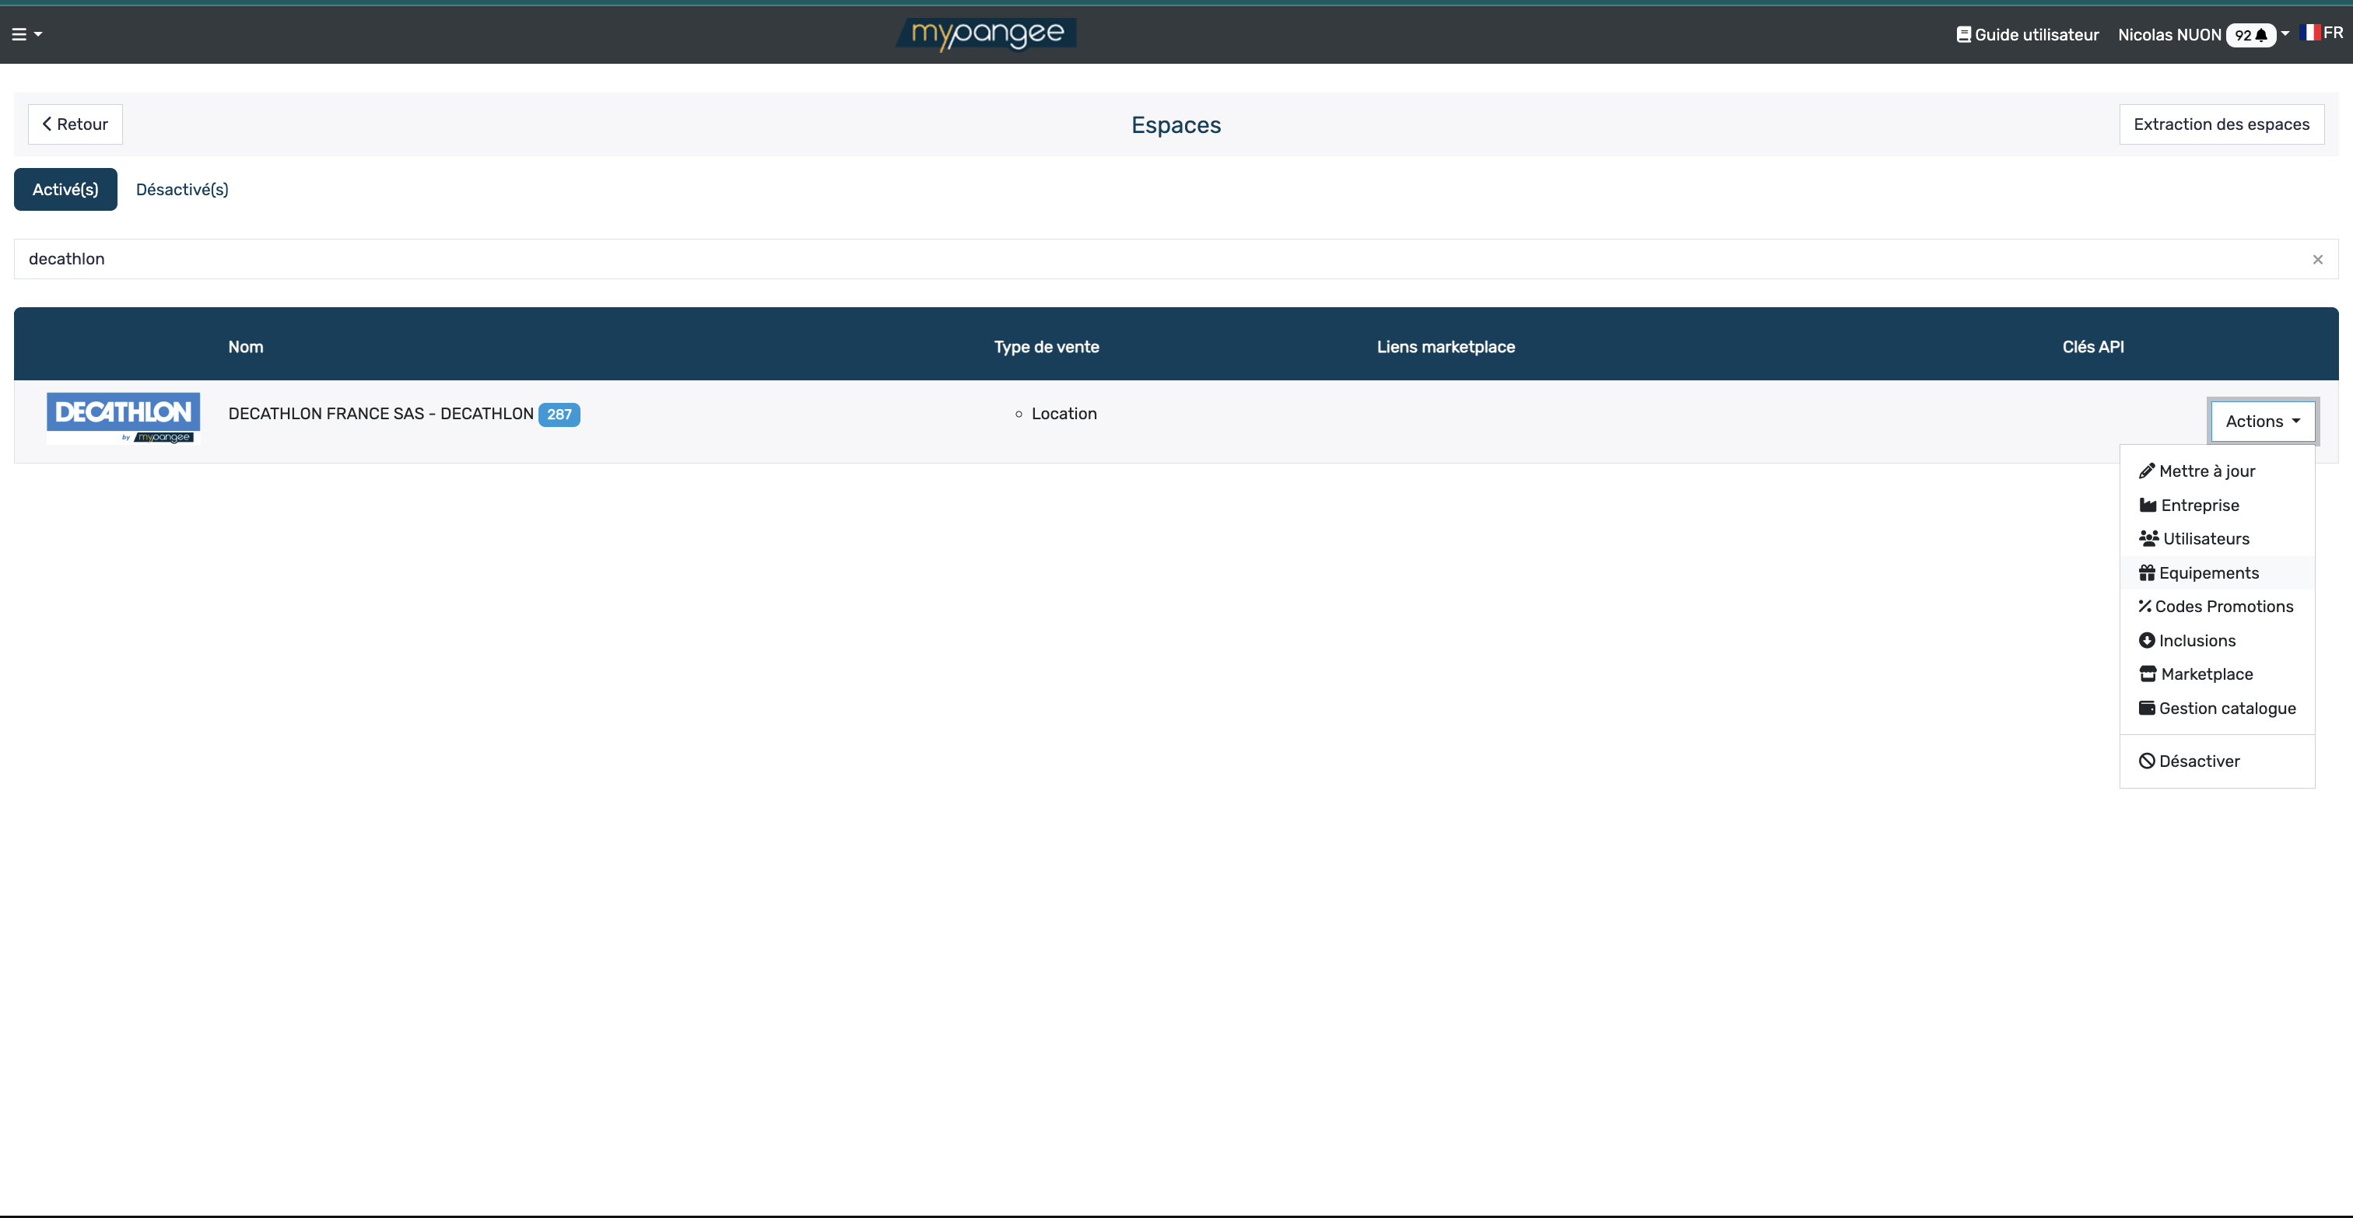Image resolution: width=2353 pixels, height=1218 pixels.
Task: Click the users group icon for Utilisateurs
Action: pyautogui.click(x=2148, y=539)
